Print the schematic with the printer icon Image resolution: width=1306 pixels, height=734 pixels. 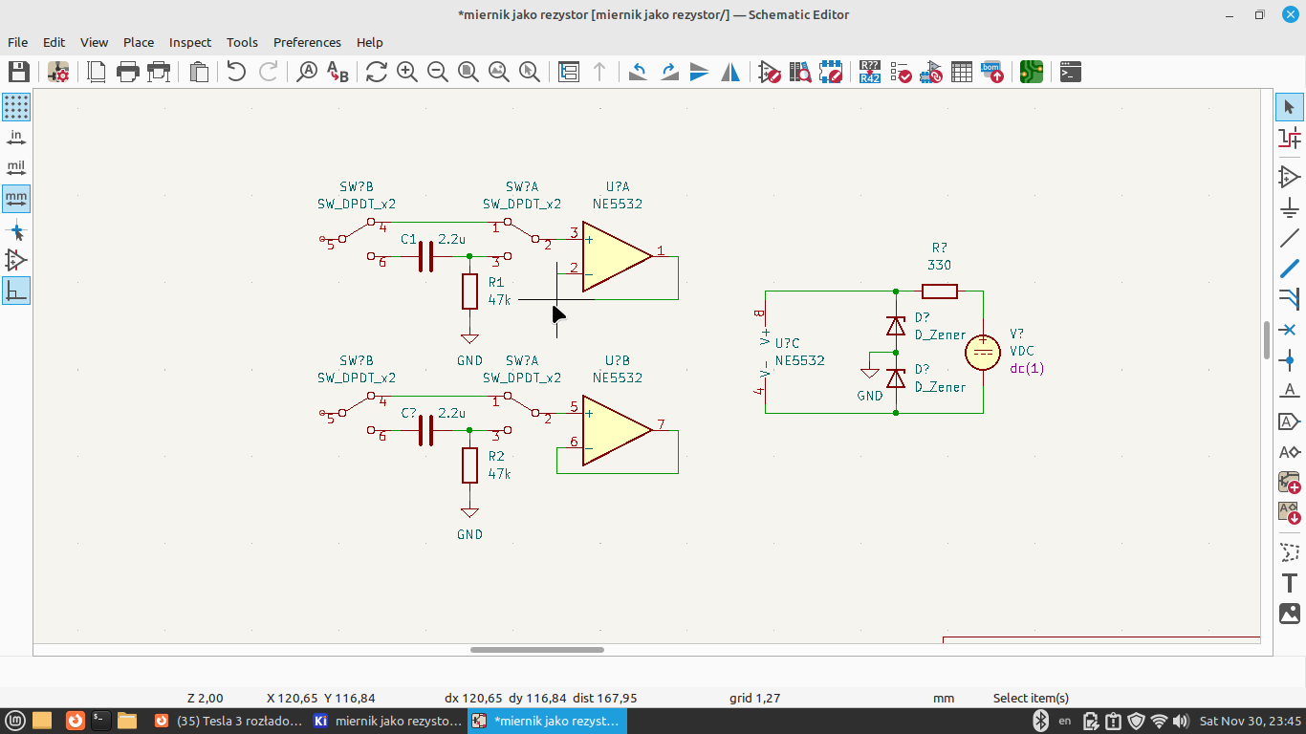point(127,72)
